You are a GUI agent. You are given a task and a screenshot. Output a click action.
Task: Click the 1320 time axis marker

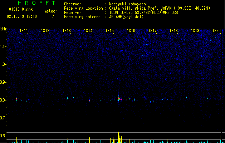(x=216, y=31)
